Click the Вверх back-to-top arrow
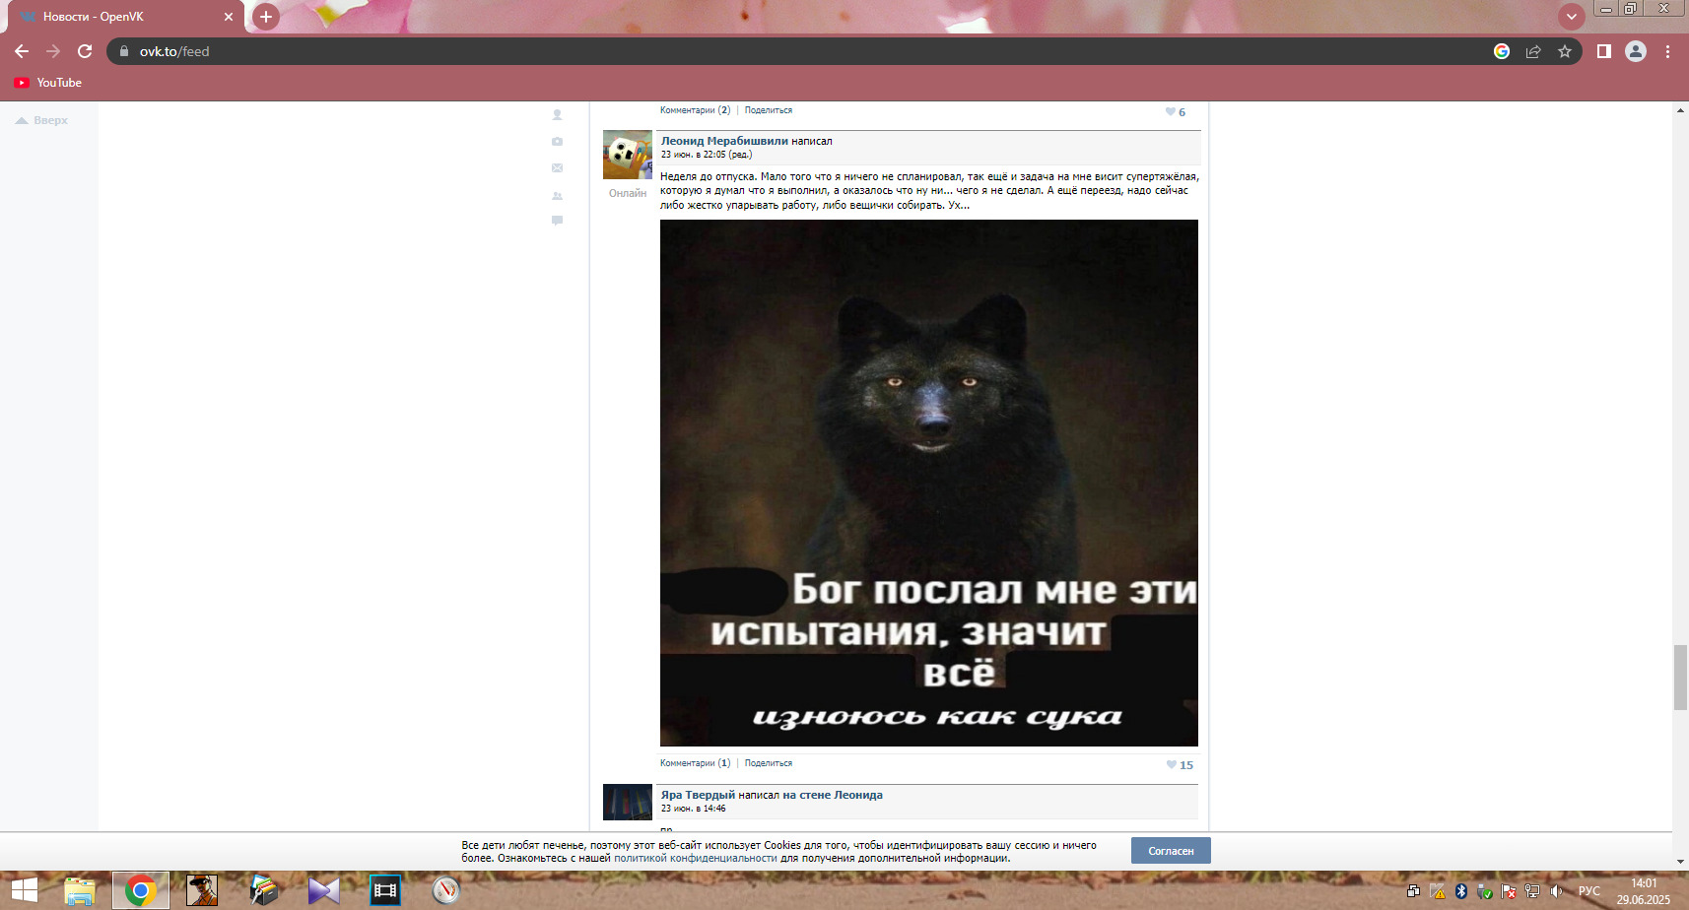1689x910 pixels. tap(41, 120)
